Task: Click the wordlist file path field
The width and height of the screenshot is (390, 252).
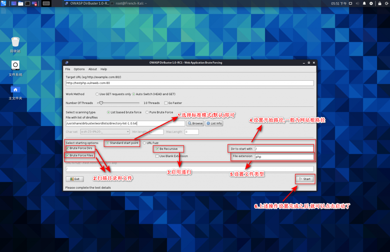Action: tap(125, 123)
